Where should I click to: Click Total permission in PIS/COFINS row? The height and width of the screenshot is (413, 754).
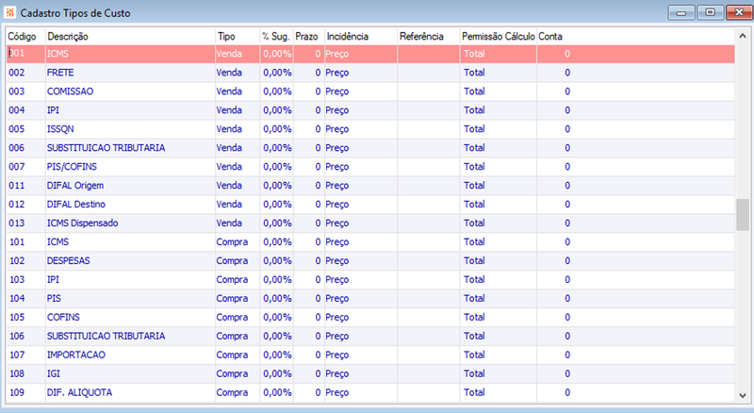coord(499,167)
